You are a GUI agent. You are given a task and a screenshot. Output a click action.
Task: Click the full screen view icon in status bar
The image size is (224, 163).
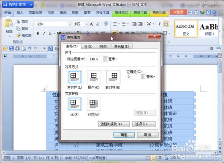(x=147, y=158)
